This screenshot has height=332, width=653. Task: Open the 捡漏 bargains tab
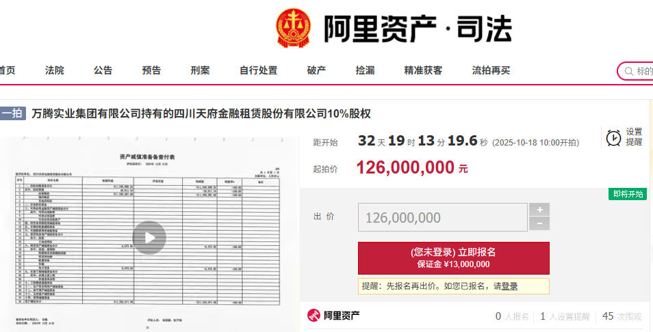click(366, 70)
